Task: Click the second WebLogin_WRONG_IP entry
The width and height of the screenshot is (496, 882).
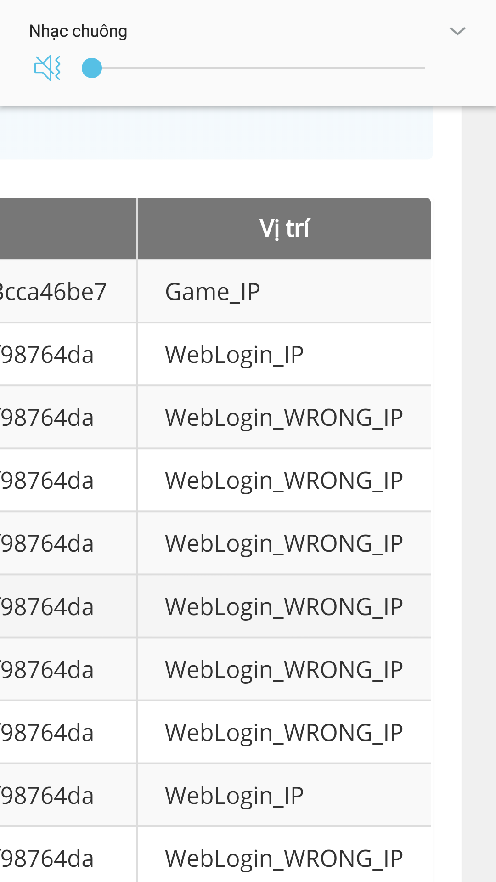Action: (x=284, y=481)
